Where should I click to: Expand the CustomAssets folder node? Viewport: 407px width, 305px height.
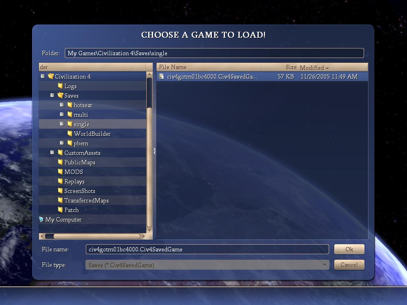point(52,152)
